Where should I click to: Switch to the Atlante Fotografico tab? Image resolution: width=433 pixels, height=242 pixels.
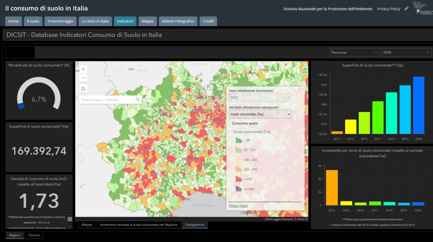(x=178, y=21)
